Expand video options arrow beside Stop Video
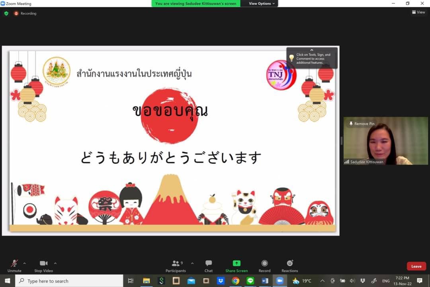The height and width of the screenshot is (287, 430). 55,263
